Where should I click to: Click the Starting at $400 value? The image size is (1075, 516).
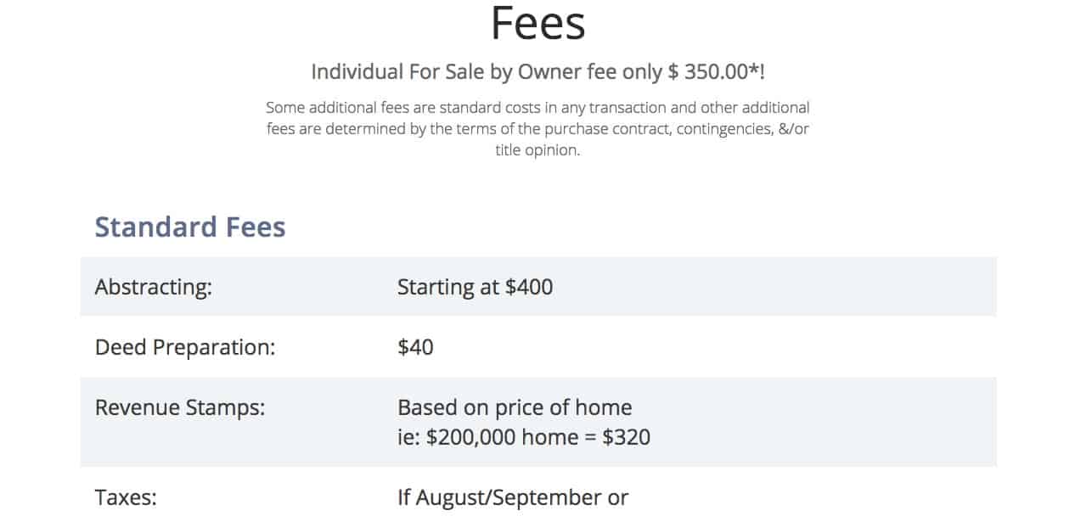click(475, 287)
